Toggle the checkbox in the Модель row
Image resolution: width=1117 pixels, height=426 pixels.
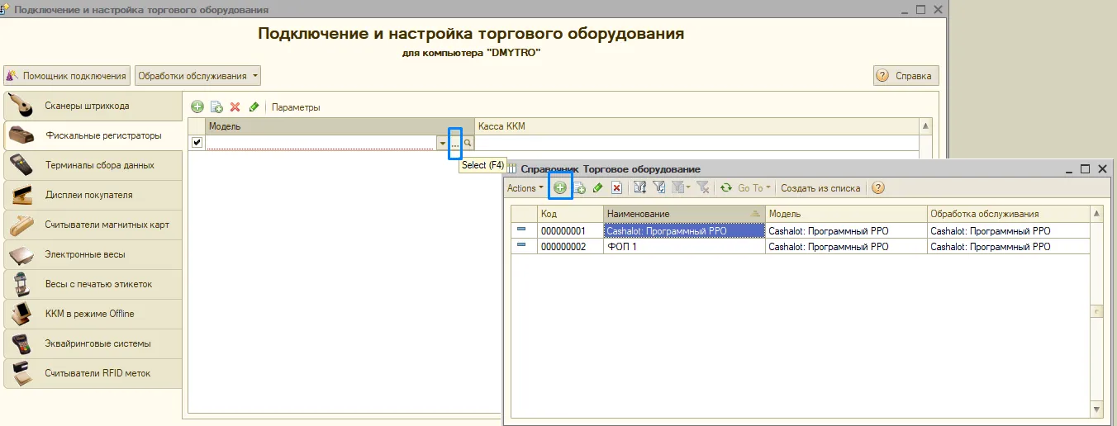197,143
